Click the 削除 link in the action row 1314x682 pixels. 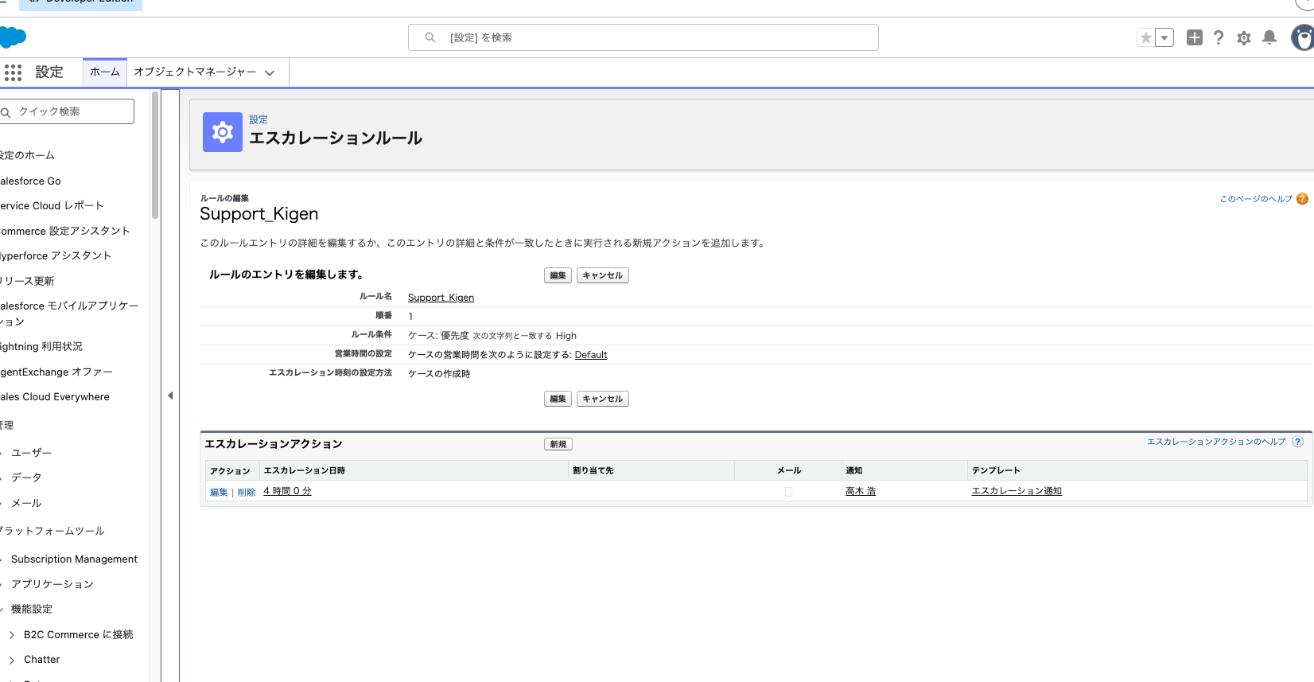pos(247,493)
